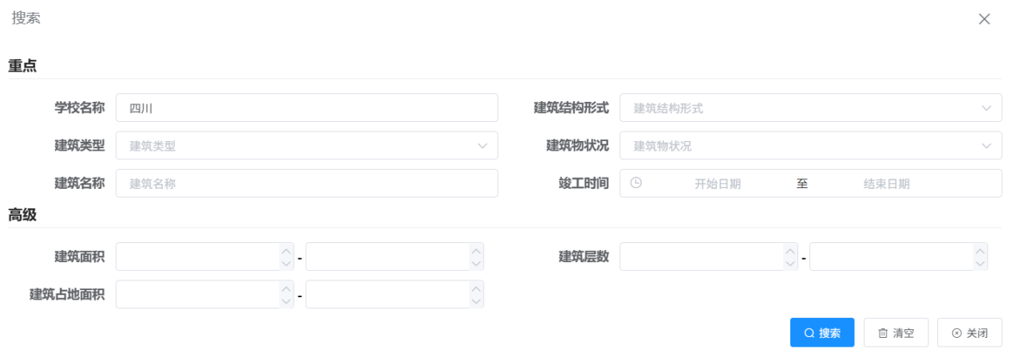Increase the 建筑面积 maximum value
The width and height of the screenshot is (1013, 357).
click(477, 250)
